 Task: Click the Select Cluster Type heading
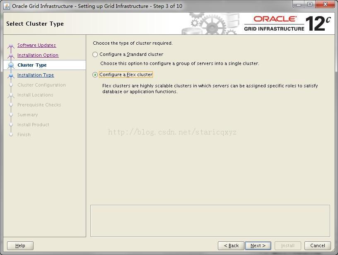tap(35, 24)
